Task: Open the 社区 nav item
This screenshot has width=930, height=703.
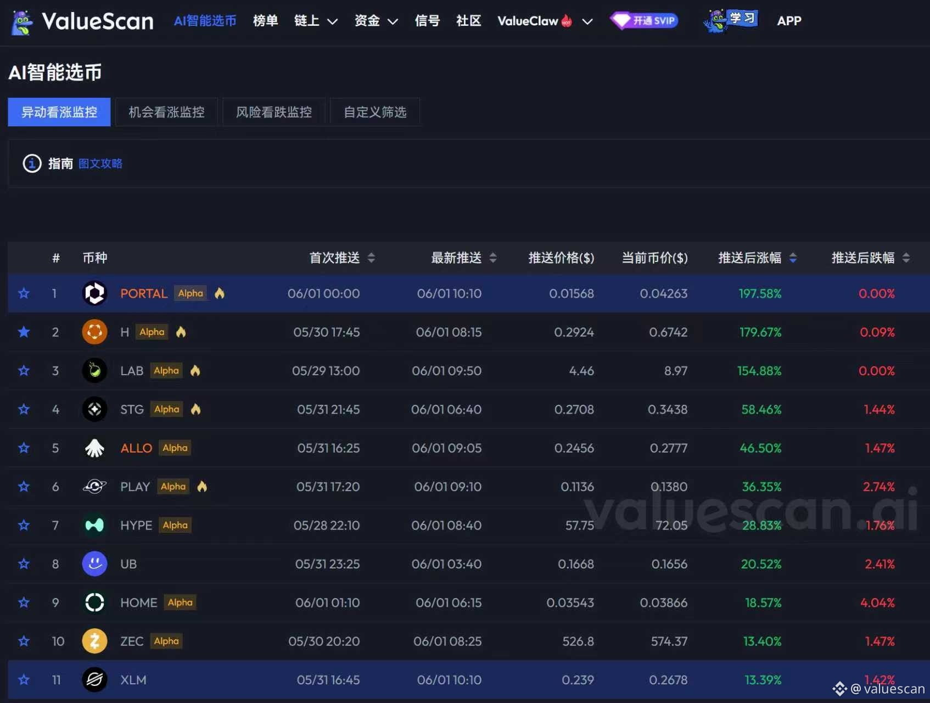Action: click(468, 21)
